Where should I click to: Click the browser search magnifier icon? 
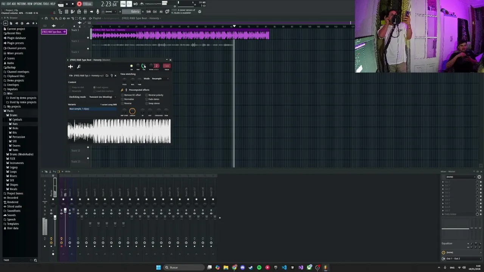[x=36, y=260]
